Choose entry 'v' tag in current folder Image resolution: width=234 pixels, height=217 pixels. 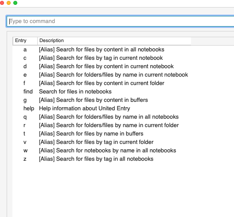(x=123, y=142)
